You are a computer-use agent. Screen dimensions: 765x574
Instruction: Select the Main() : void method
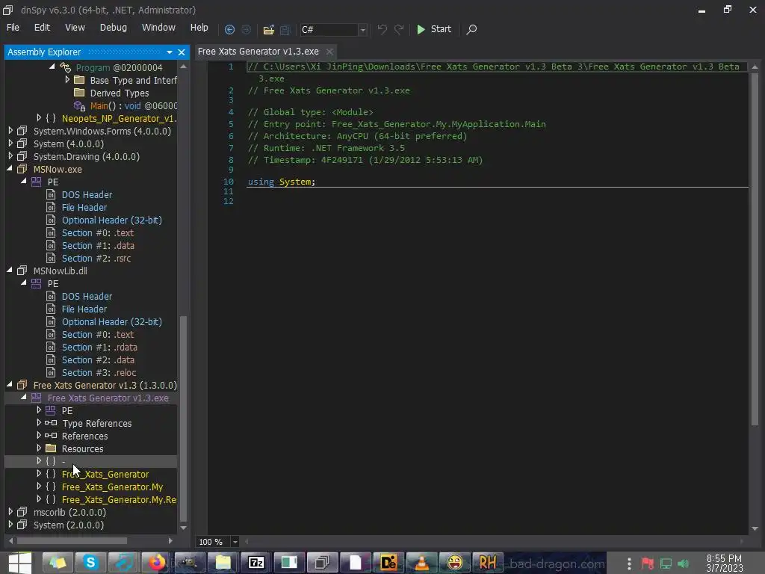[133, 106]
